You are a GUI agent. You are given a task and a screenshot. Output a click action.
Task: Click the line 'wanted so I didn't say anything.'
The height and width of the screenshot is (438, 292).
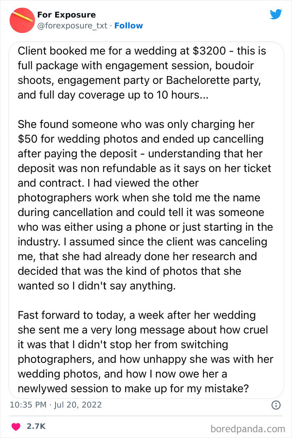tap(97, 286)
